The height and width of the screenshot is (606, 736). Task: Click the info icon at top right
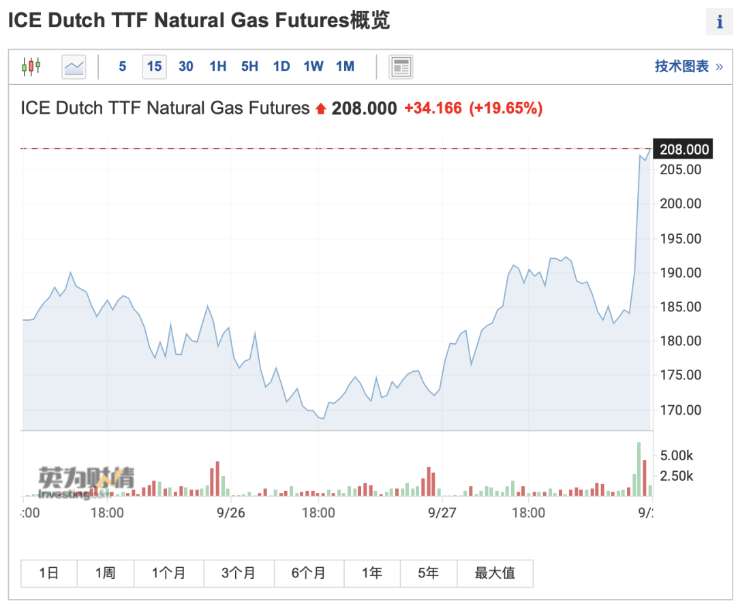720,22
